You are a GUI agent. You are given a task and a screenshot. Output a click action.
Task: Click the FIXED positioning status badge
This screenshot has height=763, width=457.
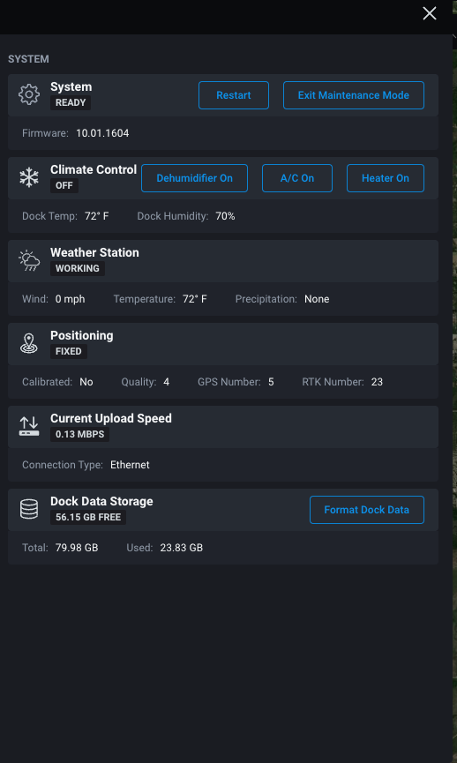click(69, 351)
